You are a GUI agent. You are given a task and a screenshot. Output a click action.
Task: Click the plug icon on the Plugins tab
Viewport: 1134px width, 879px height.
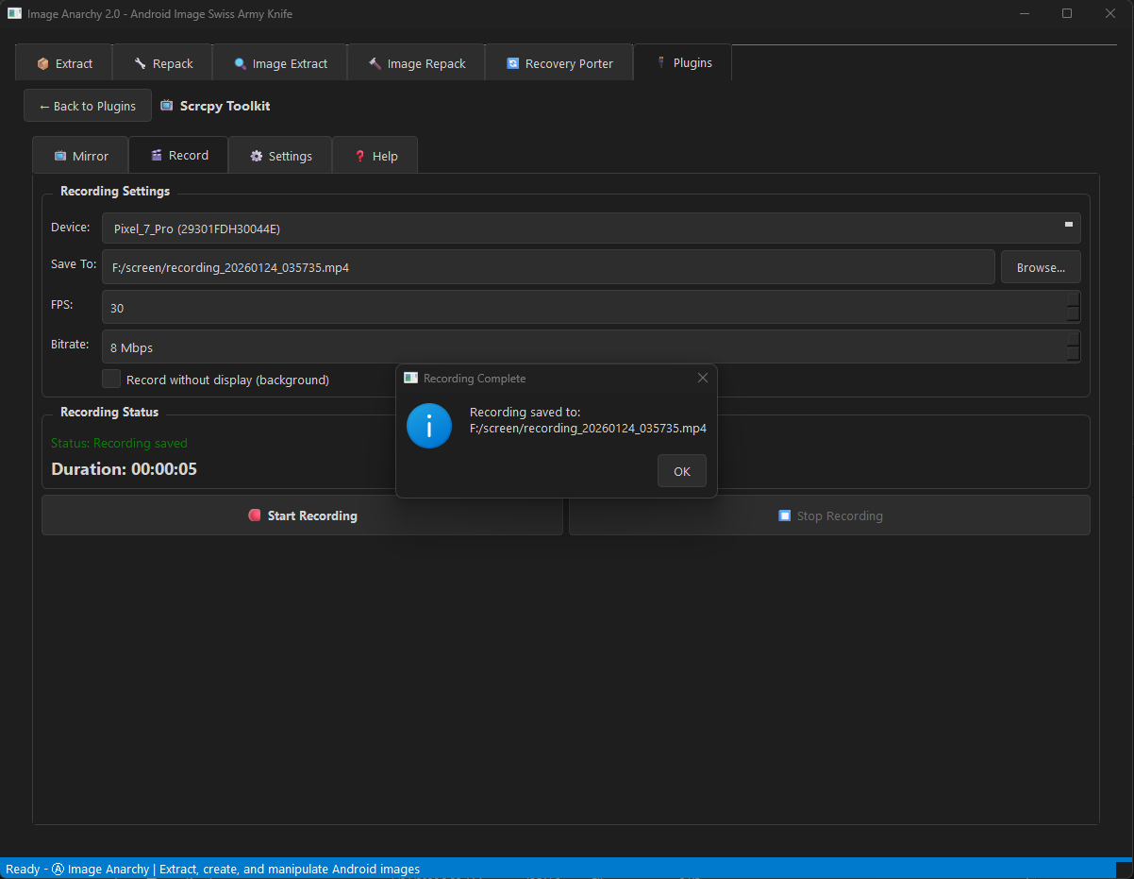(662, 62)
